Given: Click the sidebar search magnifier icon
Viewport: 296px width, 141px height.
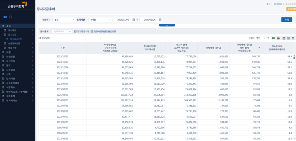Looking at the screenshot, I should click(11, 17).
